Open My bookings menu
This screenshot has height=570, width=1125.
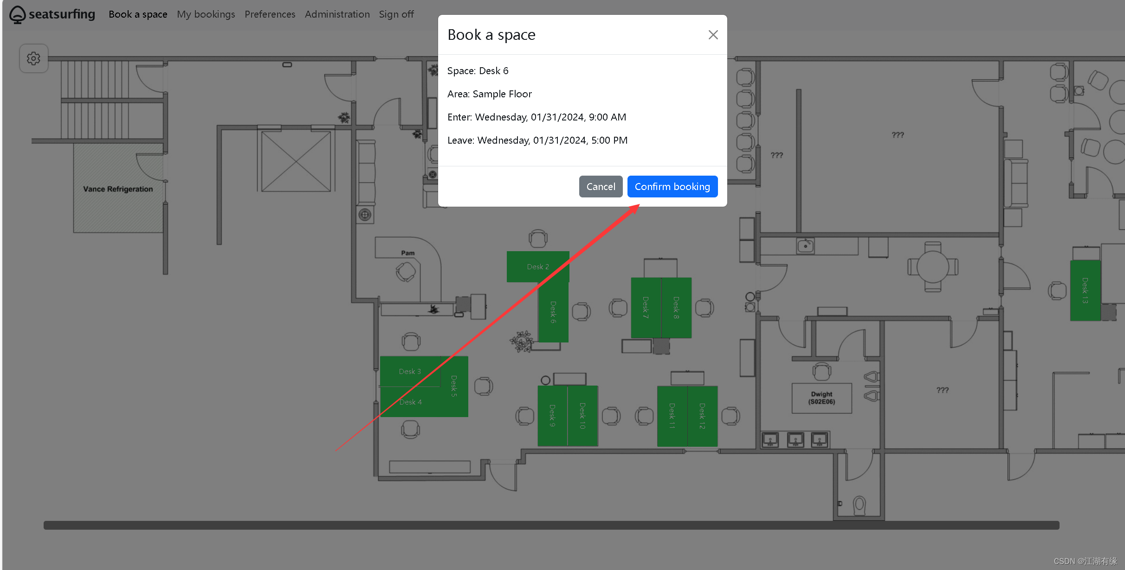206,14
